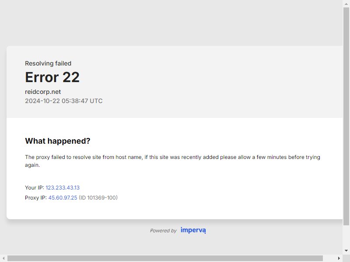Click the vertical scrollbar down arrow
The height and width of the screenshot is (262, 350).
(346, 251)
